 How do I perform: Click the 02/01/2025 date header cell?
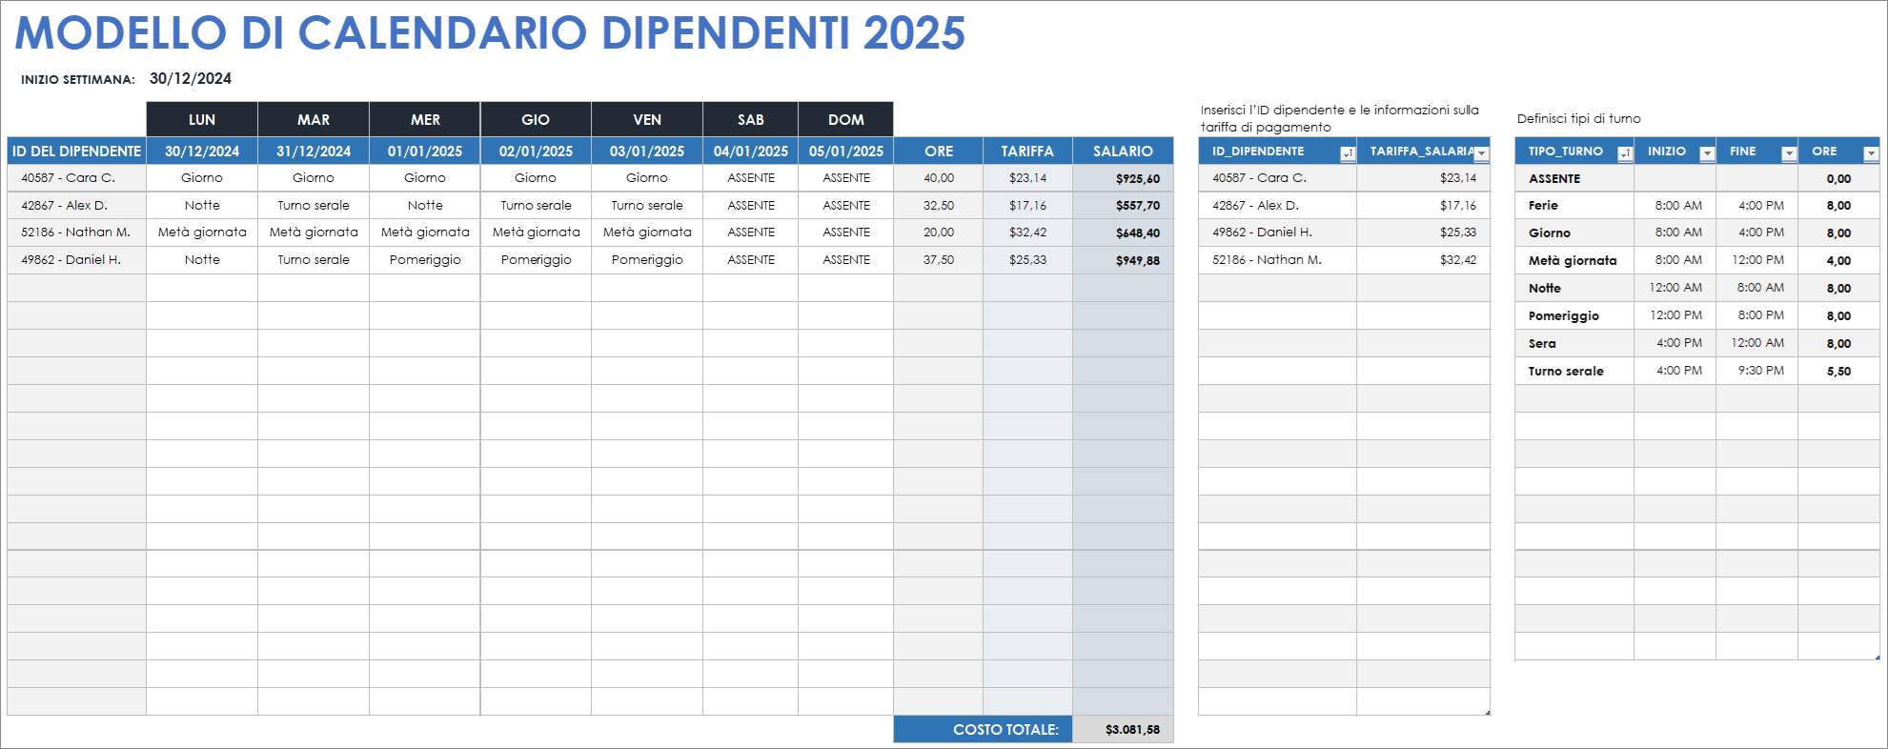pos(536,151)
